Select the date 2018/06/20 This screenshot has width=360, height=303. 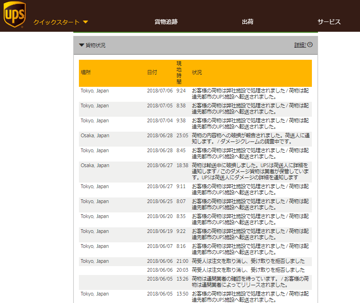160,216
